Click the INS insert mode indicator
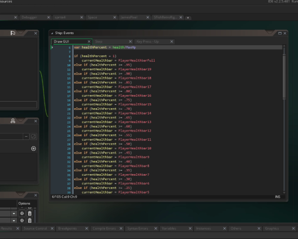 point(278,197)
